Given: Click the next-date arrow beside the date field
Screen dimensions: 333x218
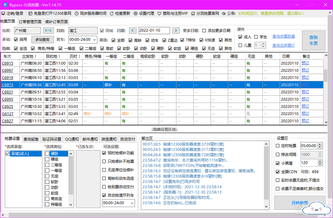Looking at the screenshot, I should pos(176,30).
